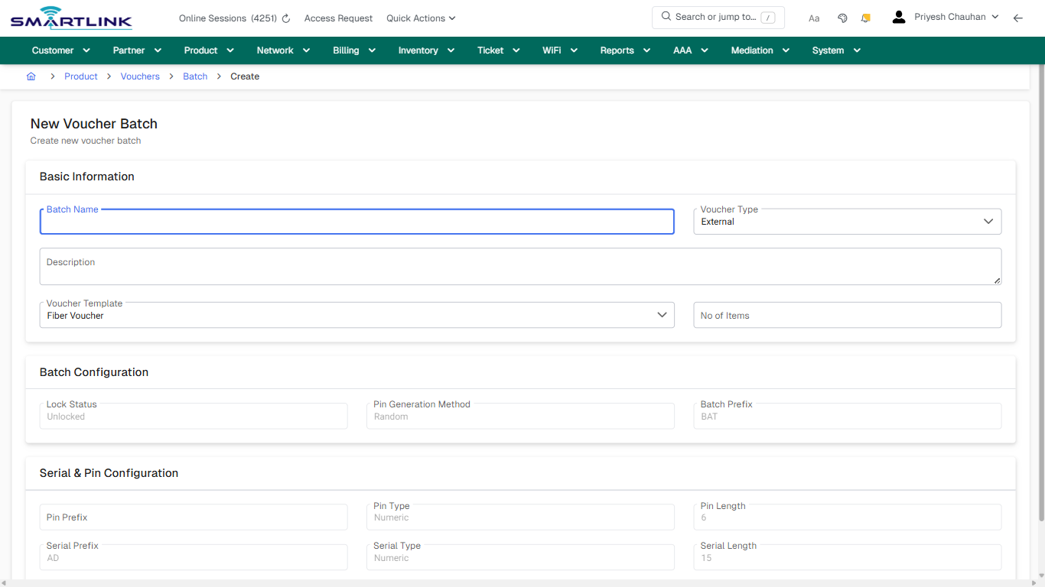Navigate to the Batch breadcrumb
Viewport: 1045px width, 587px height.
195,76
